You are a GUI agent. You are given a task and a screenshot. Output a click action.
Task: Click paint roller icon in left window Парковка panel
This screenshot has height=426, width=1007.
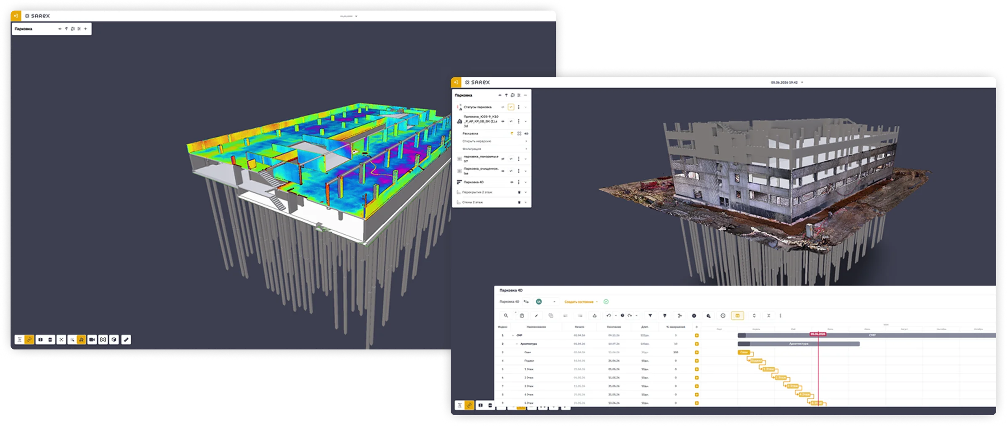(66, 29)
